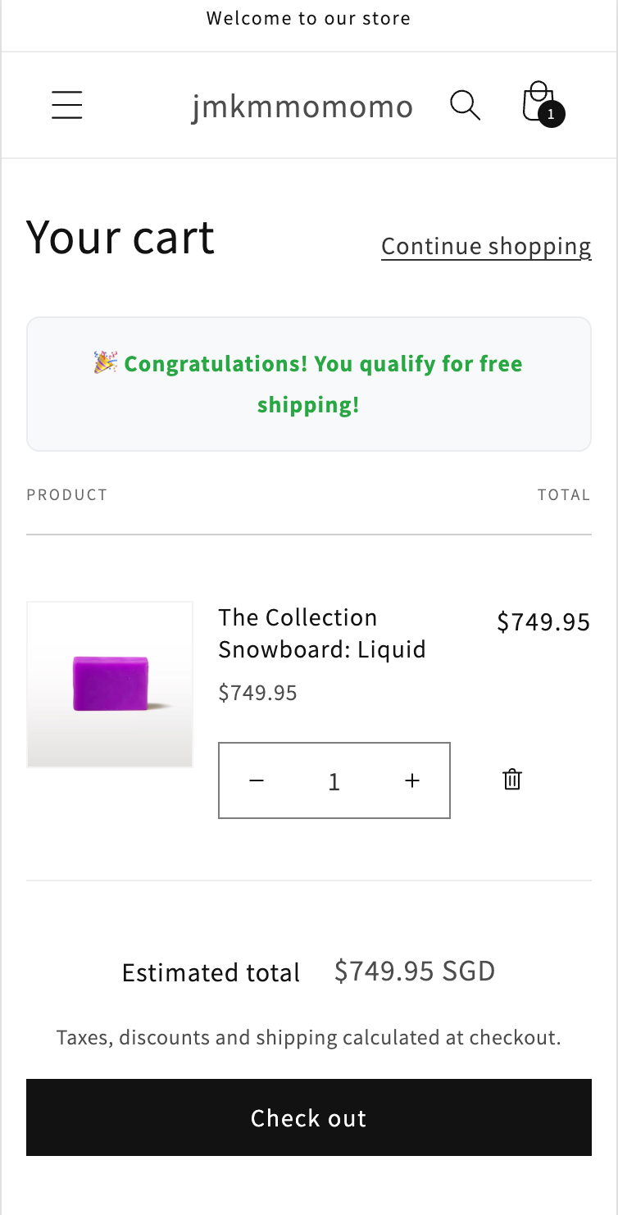Decrease quantity with the minus button

(x=257, y=781)
